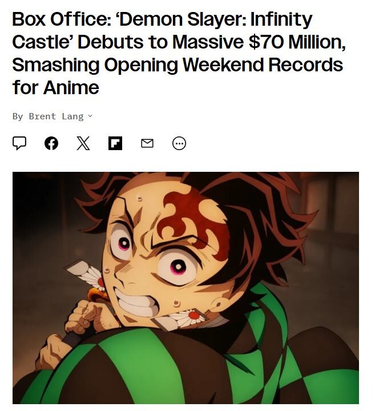The image size is (375, 411).
Task: Click the '$70 Million' headline text
Action: pyautogui.click(x=296, y=42)
